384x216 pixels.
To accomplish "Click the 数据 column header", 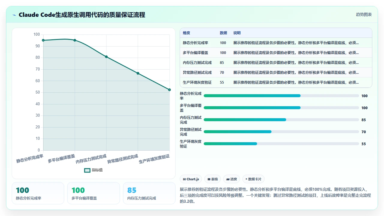I will pos(223,33).
